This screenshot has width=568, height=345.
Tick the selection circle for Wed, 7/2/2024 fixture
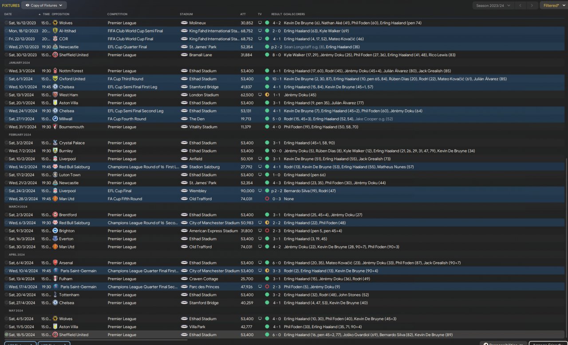[7, 151]
